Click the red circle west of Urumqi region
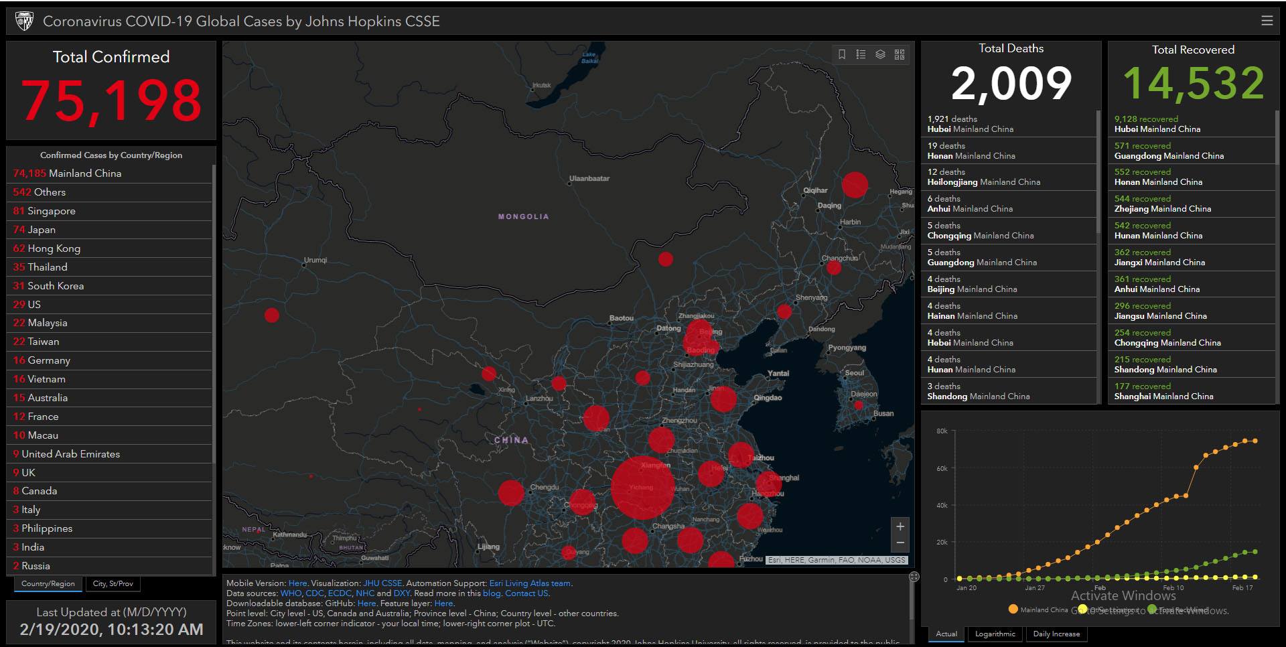Screen dimensions: 1286x647 [x=271, y=315]
